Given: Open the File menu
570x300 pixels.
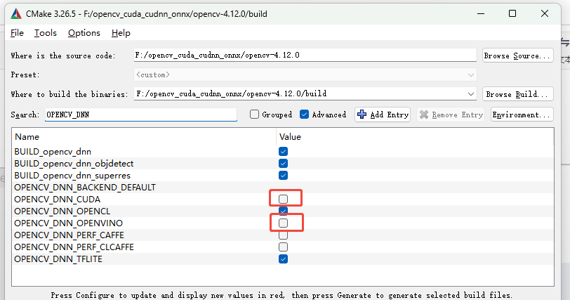Looking at the screenshot, I should click(x=18, y=33).
